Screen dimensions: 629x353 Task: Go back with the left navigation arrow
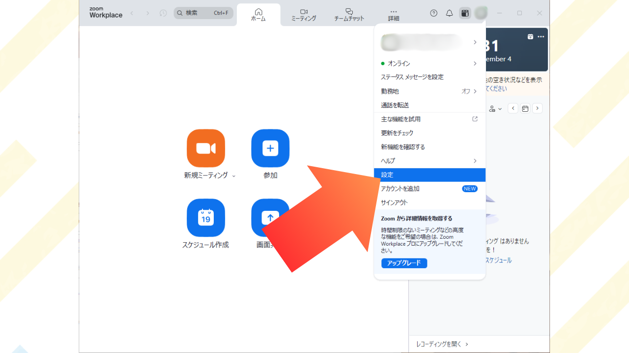pos(132,13)
